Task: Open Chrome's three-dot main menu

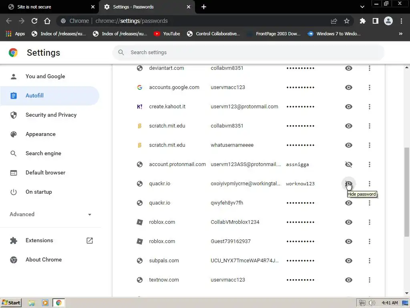Action: 401,21
